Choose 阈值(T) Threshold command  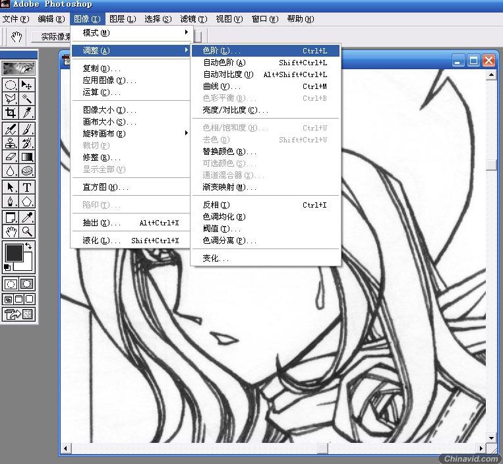(x=266, y=229)
